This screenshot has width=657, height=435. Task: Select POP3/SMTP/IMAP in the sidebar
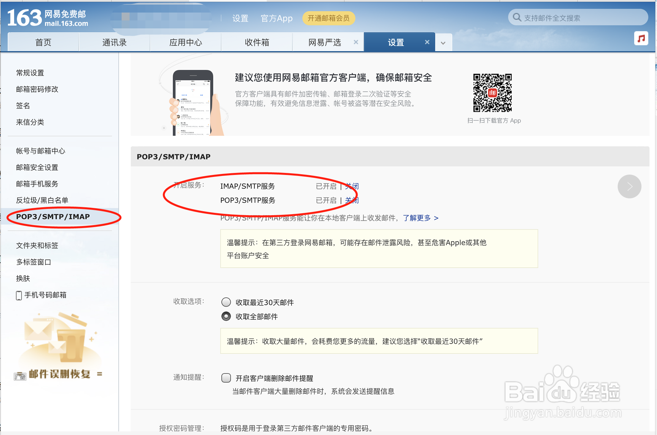click(x=53, y=217)
